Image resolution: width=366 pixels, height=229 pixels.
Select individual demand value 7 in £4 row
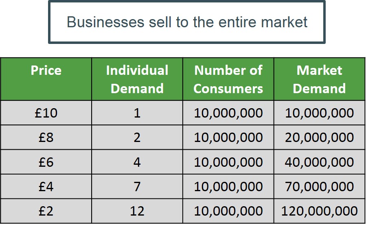click(x=137, y=187)
